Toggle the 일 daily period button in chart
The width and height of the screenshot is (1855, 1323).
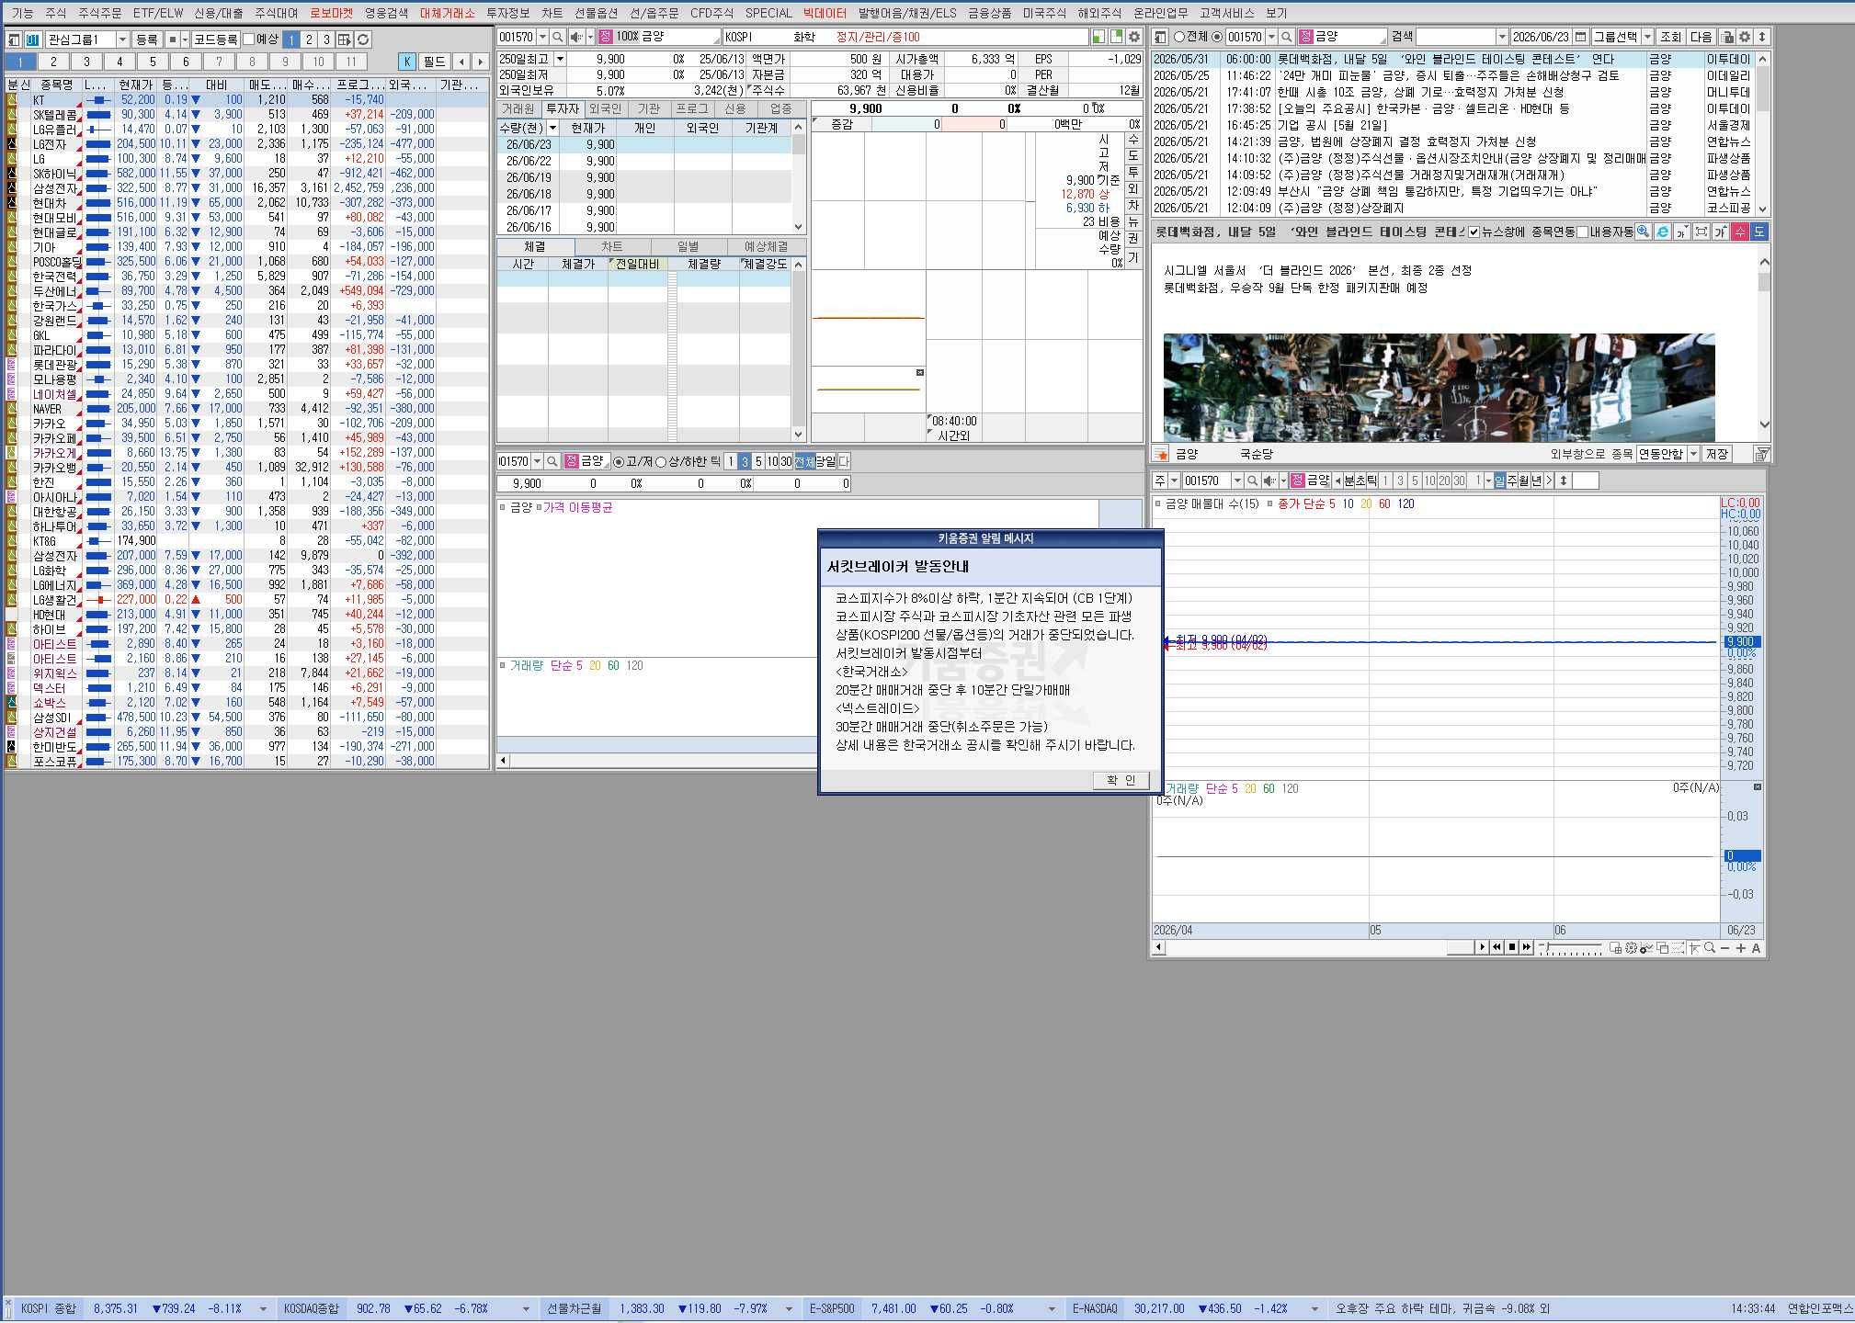click(x=1499, y=481)
